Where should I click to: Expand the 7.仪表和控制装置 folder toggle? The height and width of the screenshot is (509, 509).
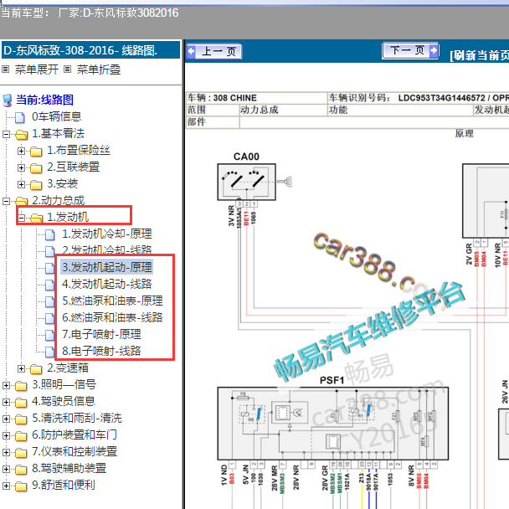point(6,452)
